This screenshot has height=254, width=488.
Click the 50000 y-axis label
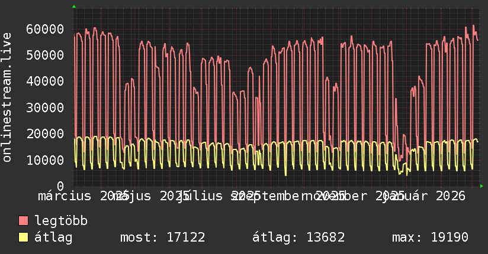point(45,56)
